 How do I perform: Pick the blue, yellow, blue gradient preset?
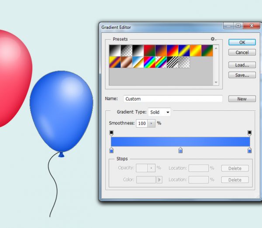point(184,51)
